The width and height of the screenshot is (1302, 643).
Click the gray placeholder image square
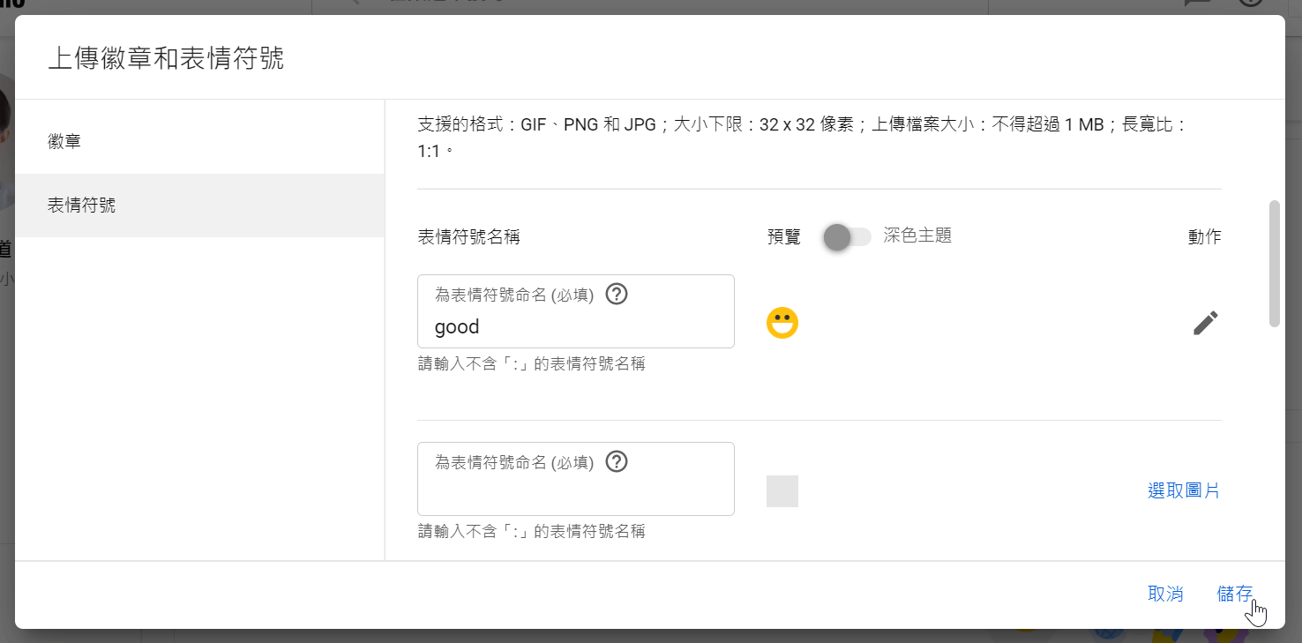point(782,491)
